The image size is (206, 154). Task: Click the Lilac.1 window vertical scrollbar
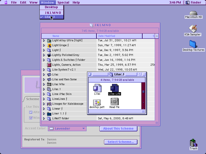click(x=143, y=96)
